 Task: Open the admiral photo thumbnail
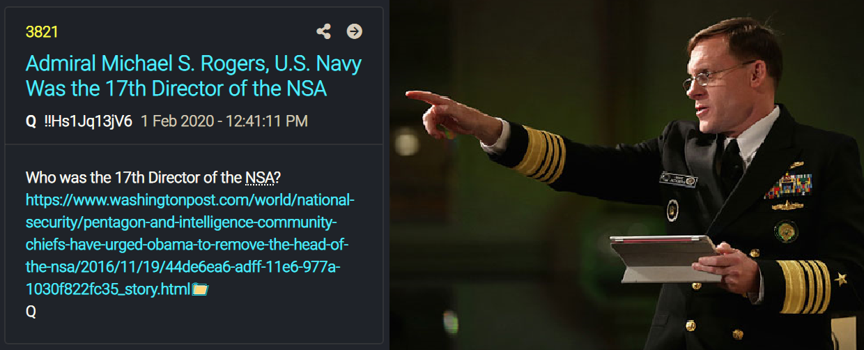coord(626,175)
